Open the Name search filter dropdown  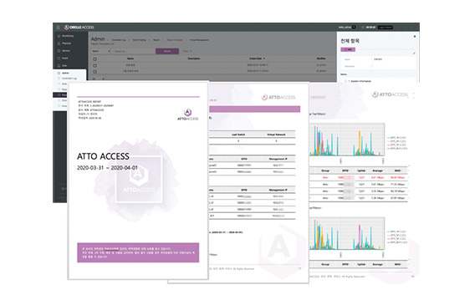[101, 51]
